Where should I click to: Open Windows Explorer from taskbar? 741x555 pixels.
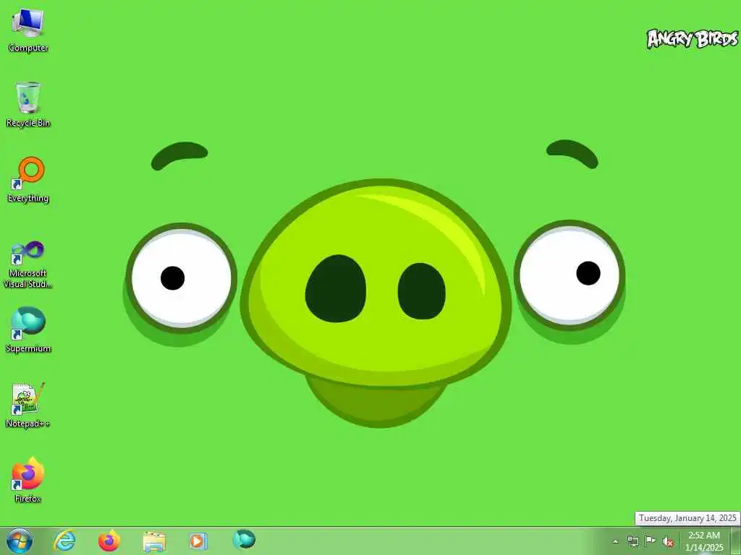pos(154,541)
